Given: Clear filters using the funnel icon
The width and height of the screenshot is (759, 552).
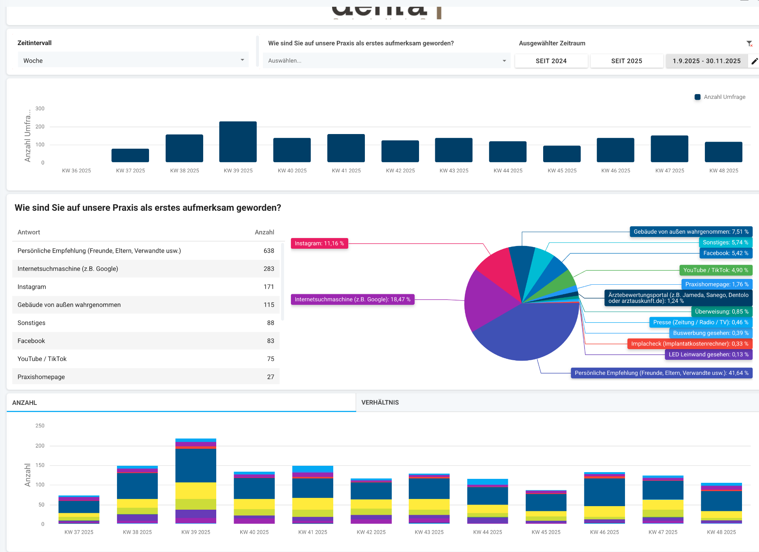Looking at the screenshot, I should [x=749, y=43].
